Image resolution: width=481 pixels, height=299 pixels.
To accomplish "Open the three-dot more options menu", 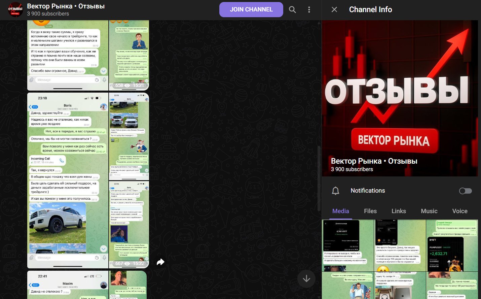I will click(x=309, y=10).
